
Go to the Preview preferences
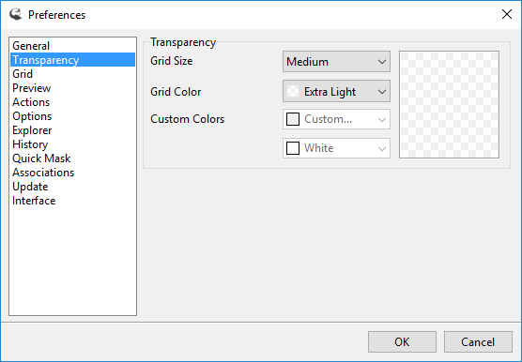click(72, 88)
